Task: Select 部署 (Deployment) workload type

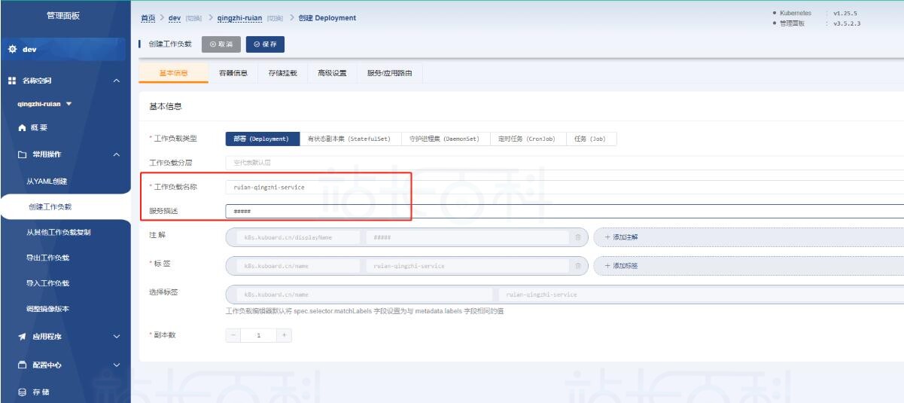Action: tap(261, 139)
